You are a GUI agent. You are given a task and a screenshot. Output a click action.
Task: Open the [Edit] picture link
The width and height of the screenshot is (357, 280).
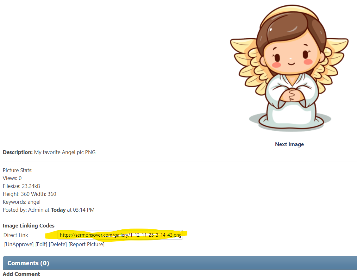coord(41,244)
